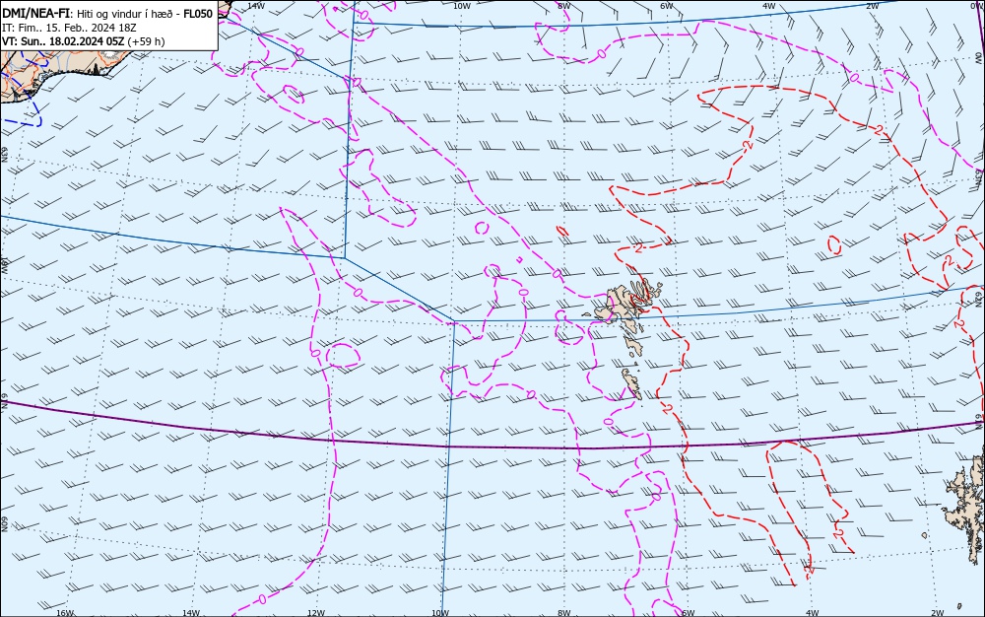
Task: Click the "8W" longitude label on the bottom axis
Action: (564, 613)
